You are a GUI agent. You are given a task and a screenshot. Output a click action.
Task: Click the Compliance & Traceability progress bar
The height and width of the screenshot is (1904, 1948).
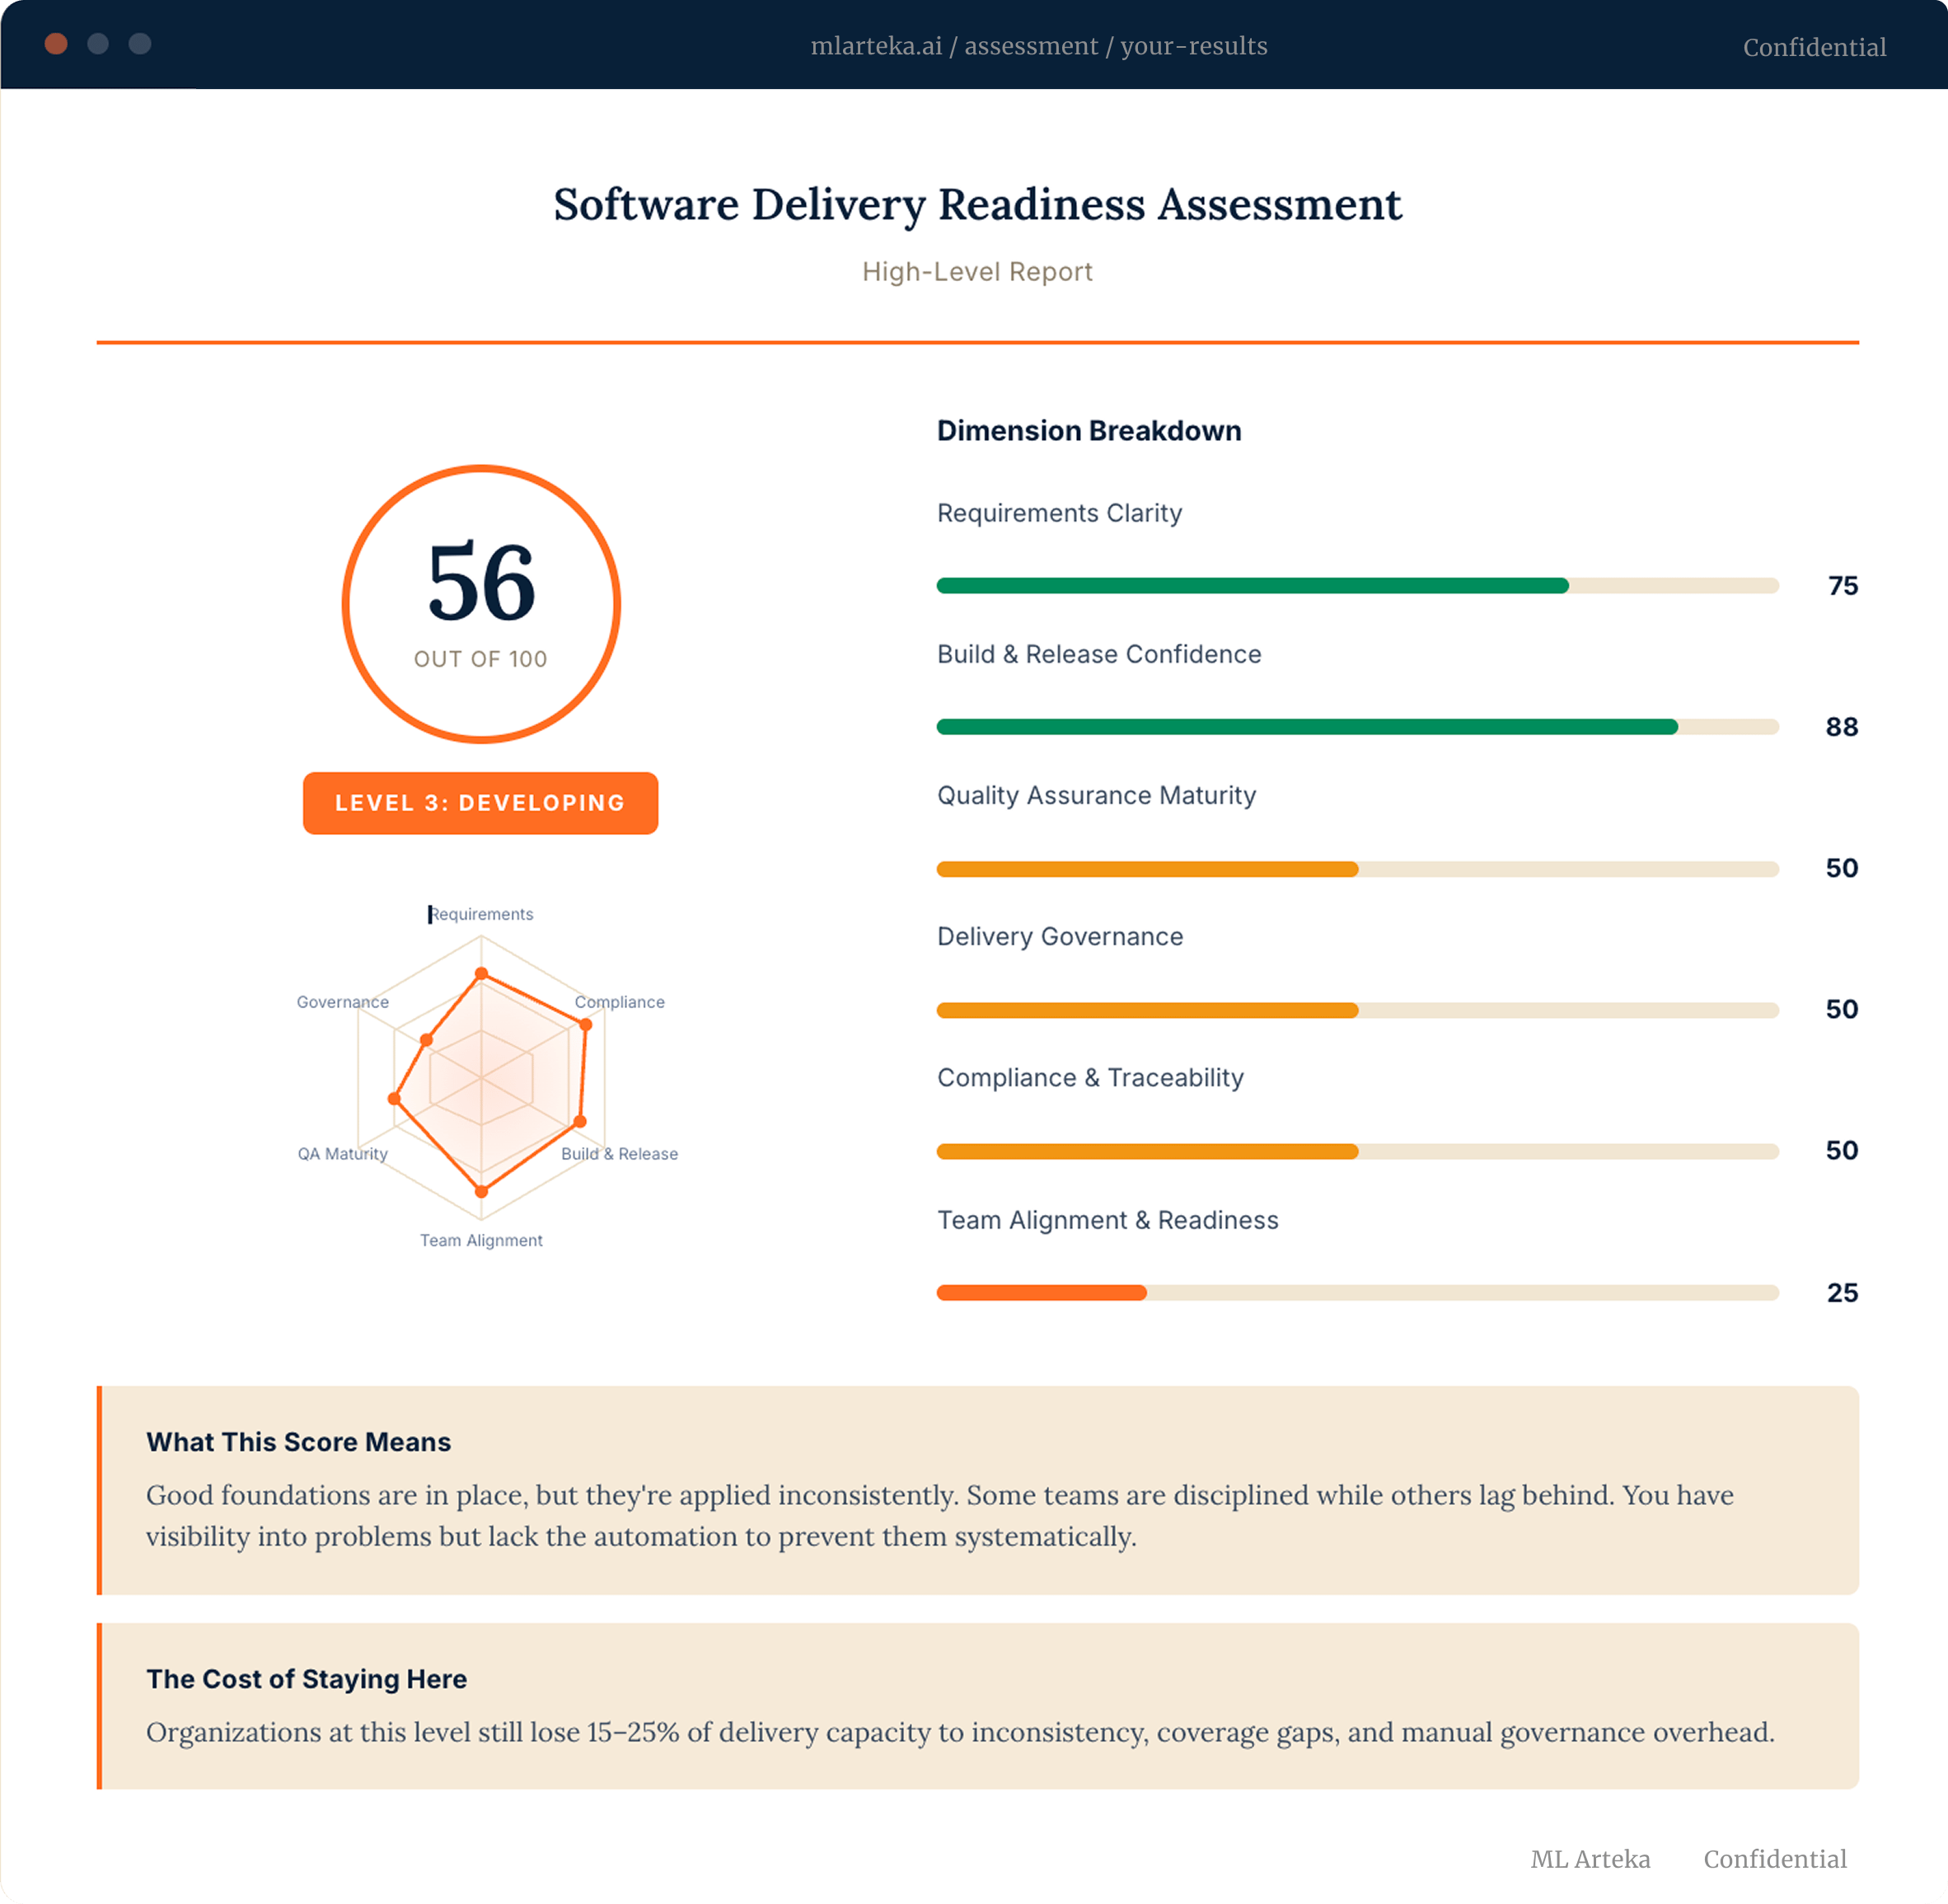click(1357, 1151)
